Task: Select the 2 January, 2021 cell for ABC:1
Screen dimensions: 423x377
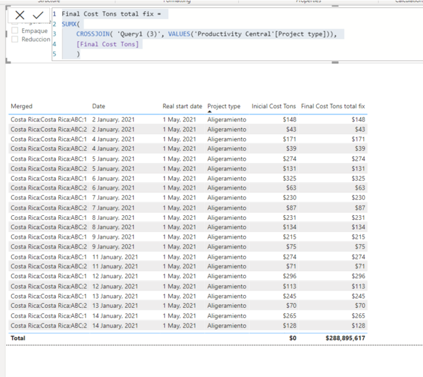Action: pyautogui.click(x=113, y=120)
